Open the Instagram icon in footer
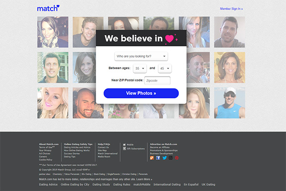The height and width of the screenshot is (191, 286). pos(171,158)
